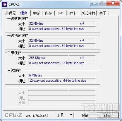Click L1 data cache x 4 count field

pos(82,23)
